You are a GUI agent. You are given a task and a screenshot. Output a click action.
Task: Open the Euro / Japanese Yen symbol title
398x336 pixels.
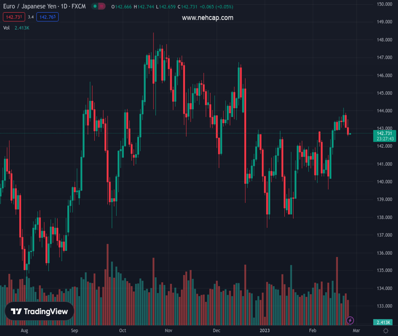click(x=44, y=7)
